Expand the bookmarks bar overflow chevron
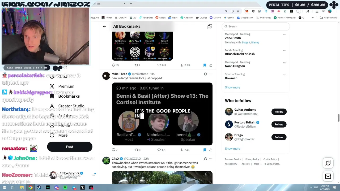Image resolution: width=340 pixels, height=191 pixels. tap(313, 18)
